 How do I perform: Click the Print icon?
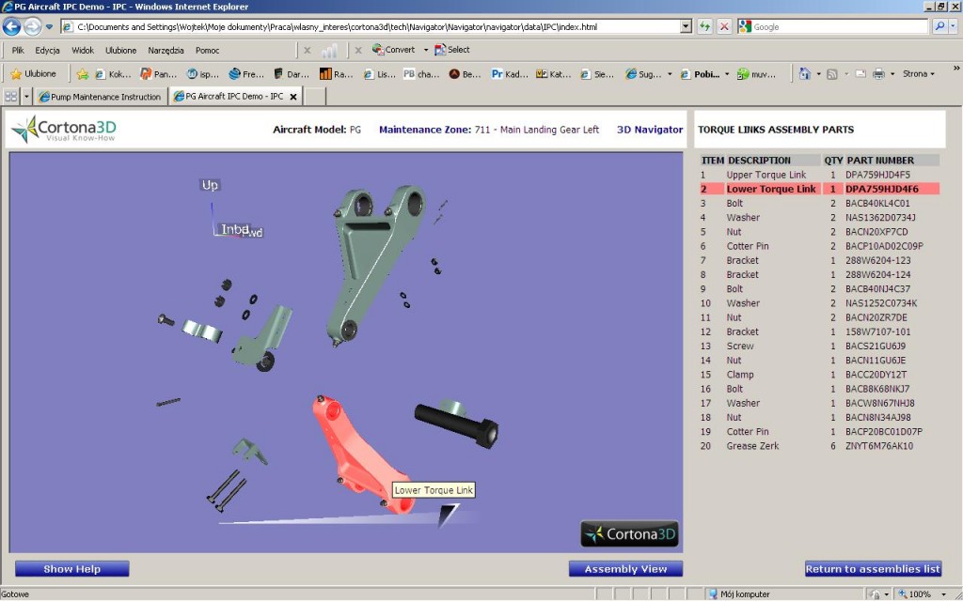879,74
